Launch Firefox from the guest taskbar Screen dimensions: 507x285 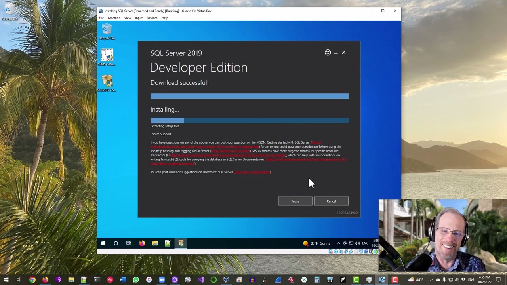coord(142,243)
